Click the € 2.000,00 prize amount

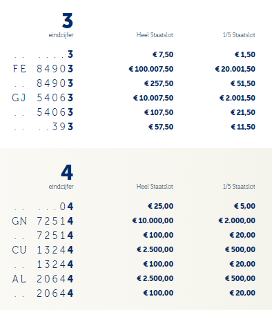click(237, 220)
